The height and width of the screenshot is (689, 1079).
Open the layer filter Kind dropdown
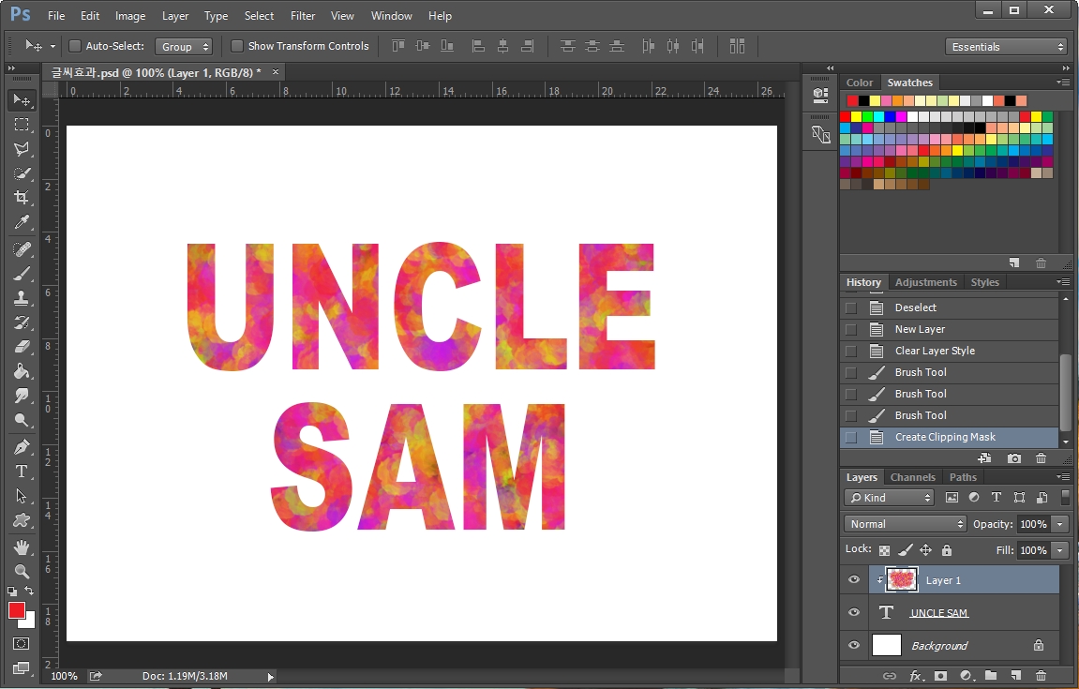(889, 498)
